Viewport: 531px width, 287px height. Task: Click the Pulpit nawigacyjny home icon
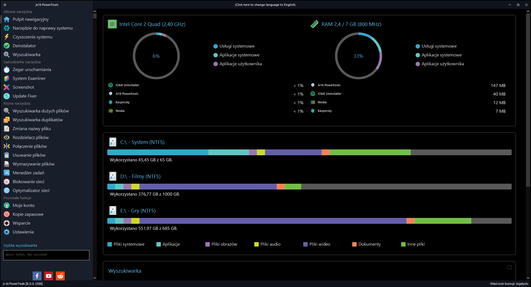pos(7,19)
